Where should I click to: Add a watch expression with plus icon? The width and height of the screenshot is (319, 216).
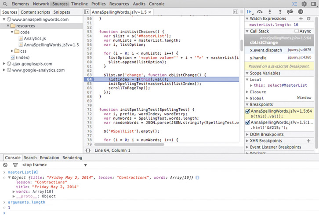[301, 19]
